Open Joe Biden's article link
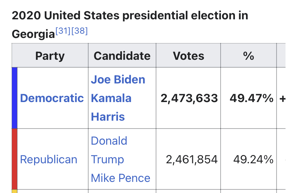Image resolution: width=297 pixels, height=193 pixels. [x=118, y=79]
